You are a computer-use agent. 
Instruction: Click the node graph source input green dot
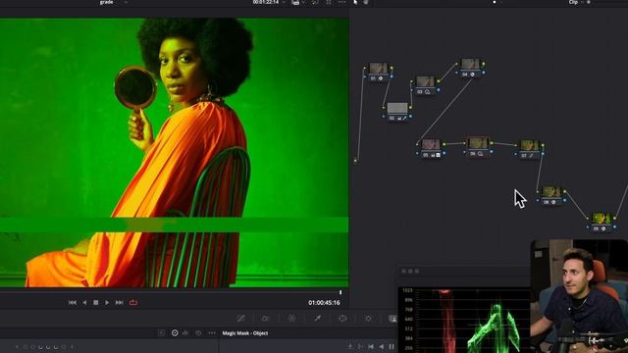click(x=355, y=161)
